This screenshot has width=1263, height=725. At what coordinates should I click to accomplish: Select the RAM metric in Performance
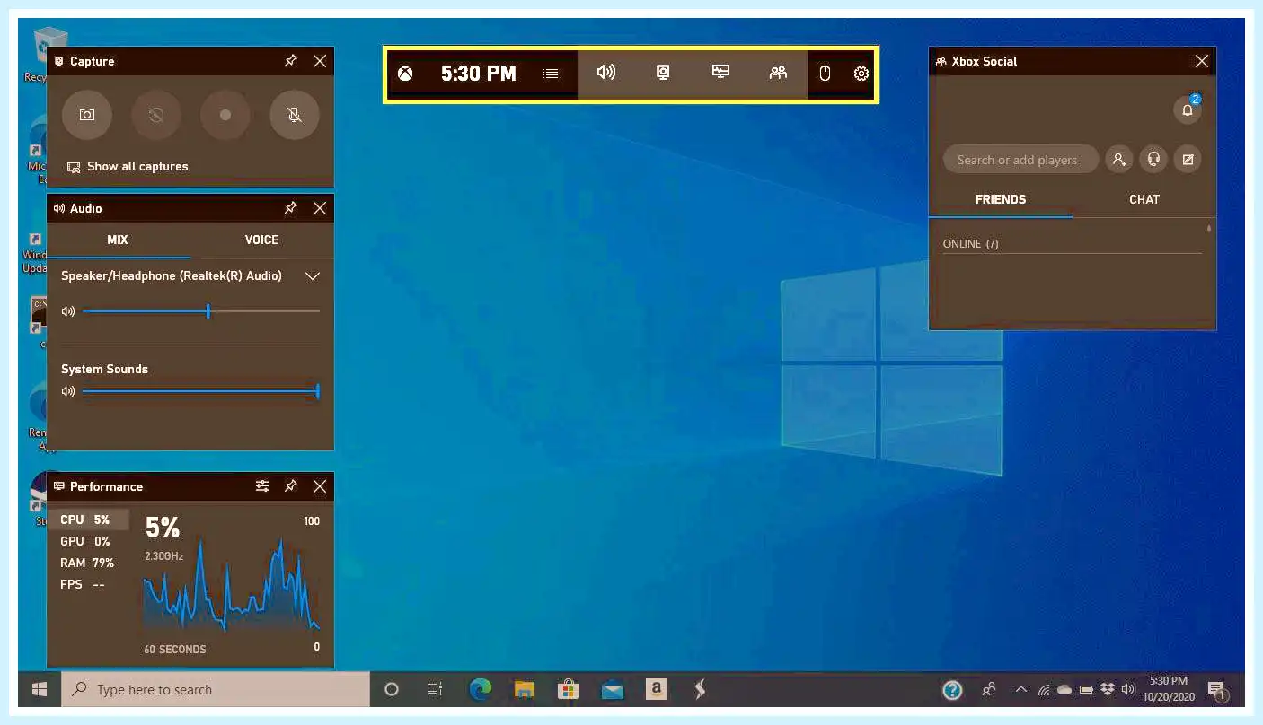87,563
